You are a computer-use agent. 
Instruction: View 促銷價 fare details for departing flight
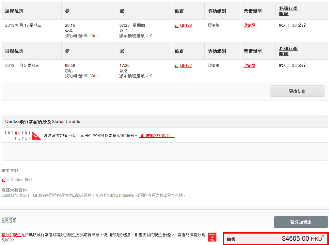tap(249, 25)
